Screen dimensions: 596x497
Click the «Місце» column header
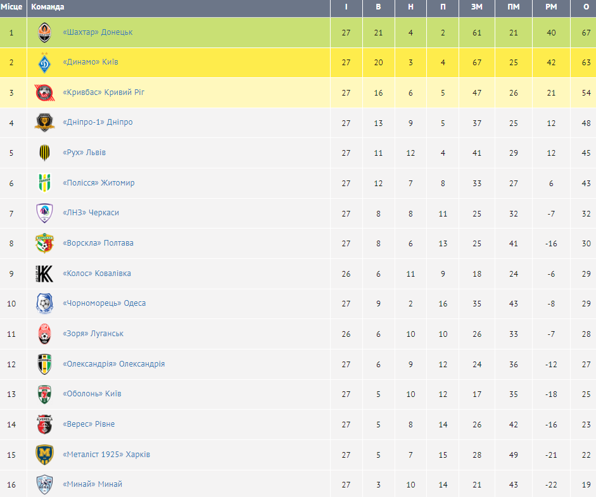[11, 7]
